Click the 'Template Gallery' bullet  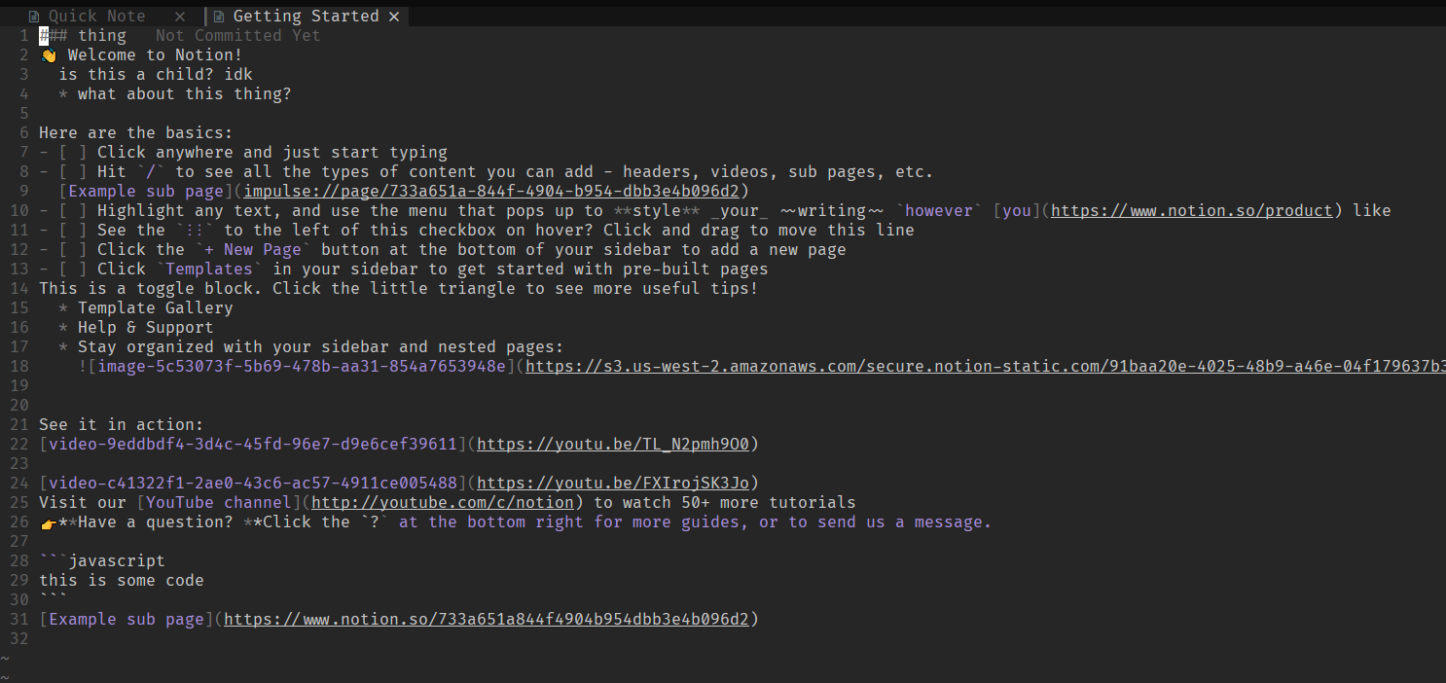pyautogui.click(x=156, y=308)
